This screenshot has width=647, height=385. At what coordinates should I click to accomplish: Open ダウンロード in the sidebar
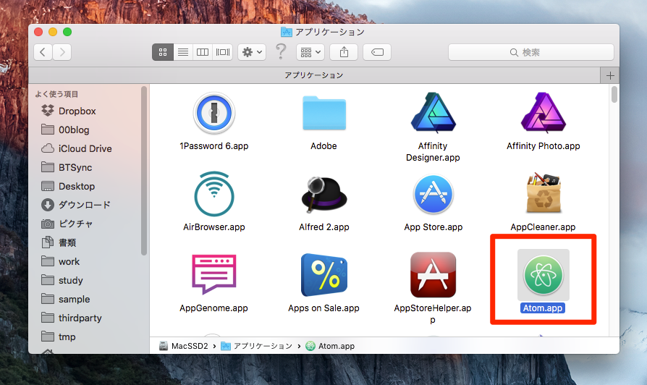pyautogui.click(x=76, y=205)
